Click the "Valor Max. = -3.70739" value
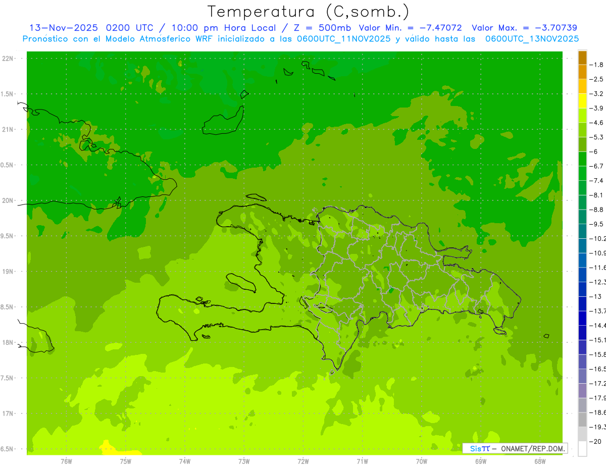 click(x=524, y=28)
